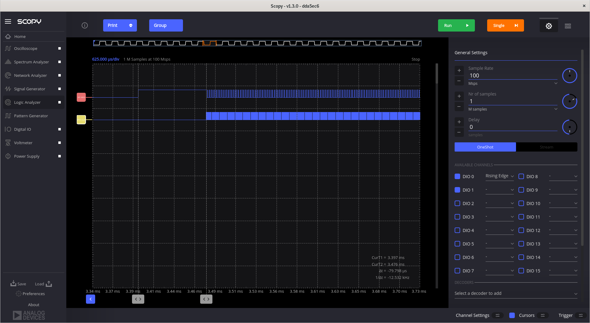
Task: Toggle run square for Network Analyzer
Action: pyautogui.click(x=60, y=75)
